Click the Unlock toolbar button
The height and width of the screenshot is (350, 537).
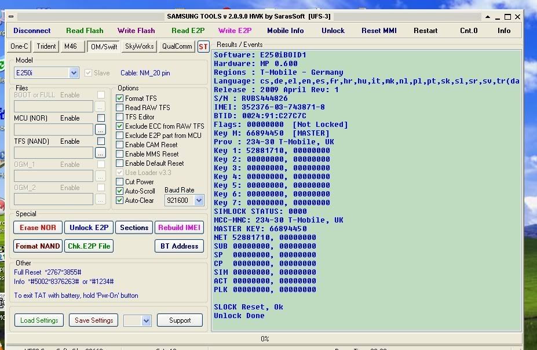[x=333, y=31]
